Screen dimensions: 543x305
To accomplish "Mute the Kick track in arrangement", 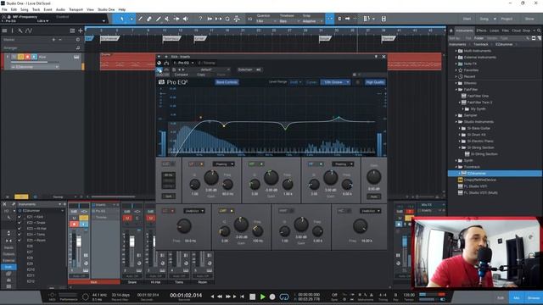I will point(14,57).
